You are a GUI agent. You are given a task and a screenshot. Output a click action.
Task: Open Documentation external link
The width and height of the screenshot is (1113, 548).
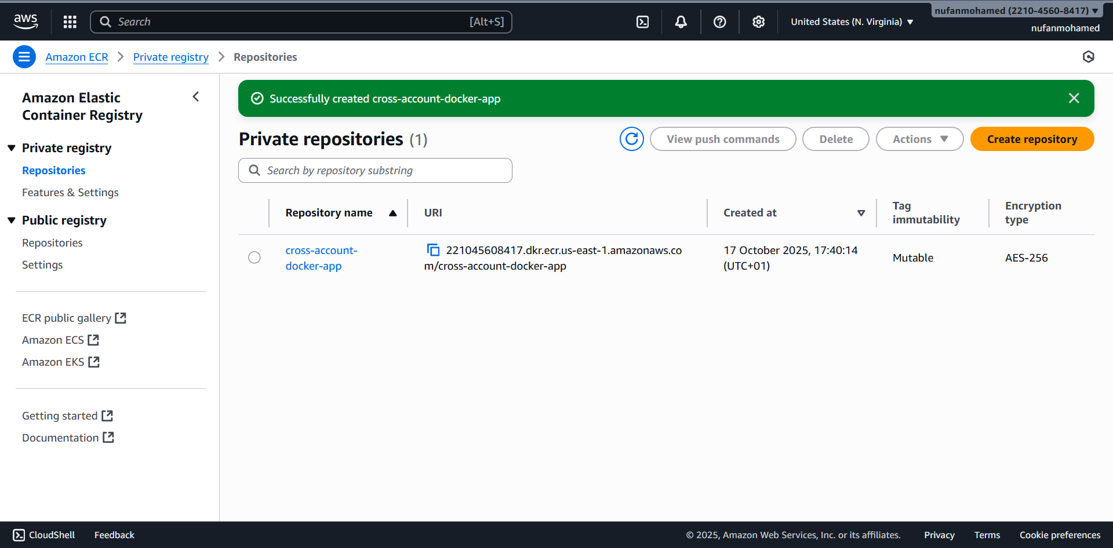pos(68,437)
